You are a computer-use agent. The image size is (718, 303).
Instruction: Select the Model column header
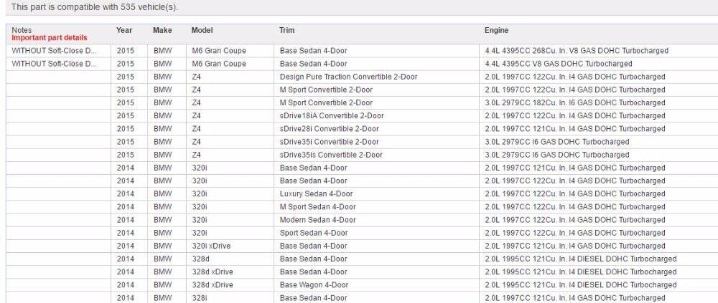202,31
